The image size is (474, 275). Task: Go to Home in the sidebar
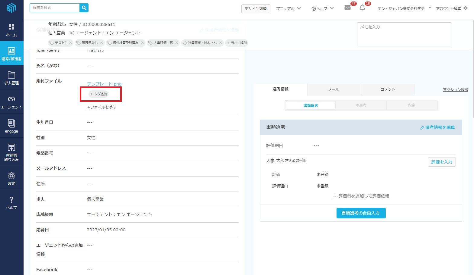pos(11,30)
